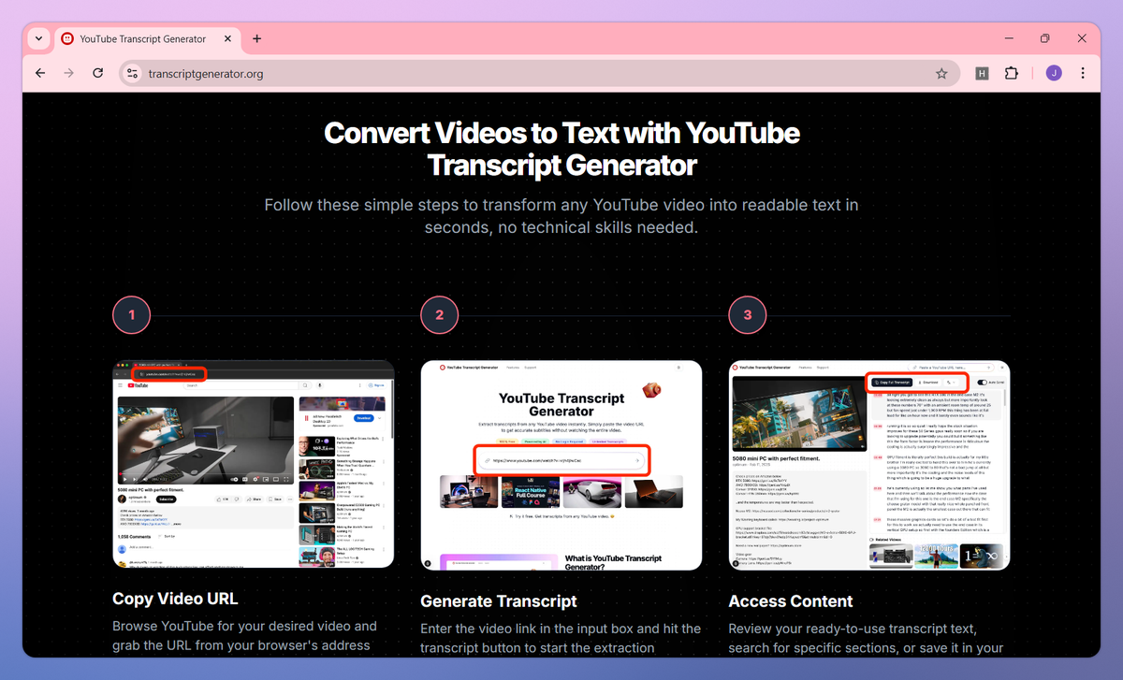Screen dimensions: 1123x680
Task: Click the purple J profile avatar
Action: pos(1053,72)
